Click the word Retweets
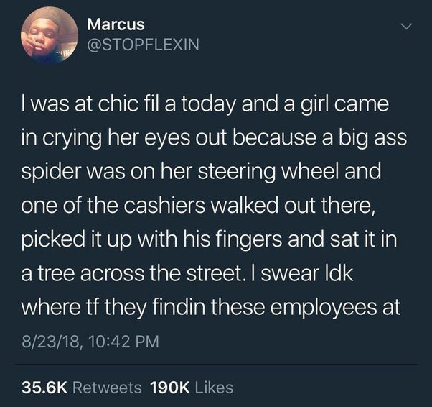432x407 pixels. point(107,387)
